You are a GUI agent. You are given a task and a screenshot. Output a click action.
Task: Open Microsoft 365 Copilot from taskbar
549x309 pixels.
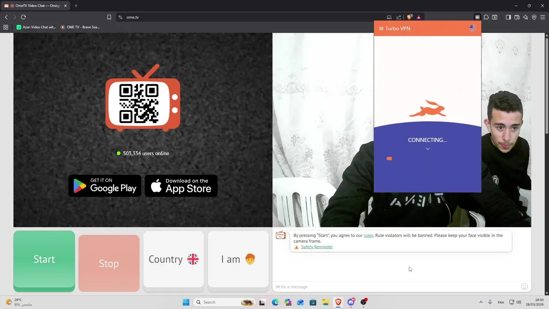288,302
